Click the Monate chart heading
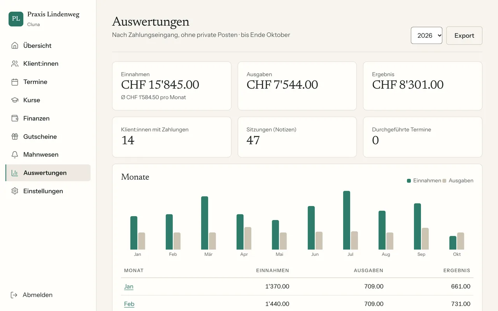 [x=135, y=177]
